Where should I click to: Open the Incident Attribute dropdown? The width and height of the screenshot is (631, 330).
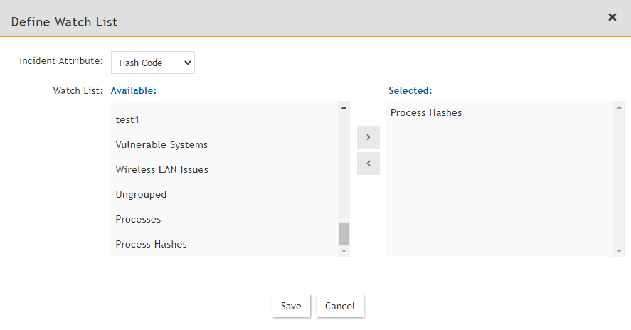coord(153,63)
